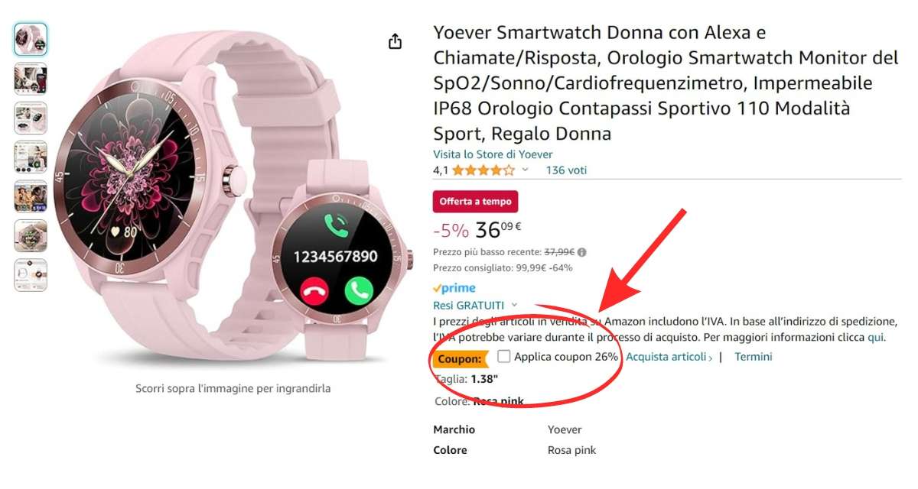This screenshot has height=489, width=918.
Task: Open the 136 voti reviews link
Action: coord(566,170)
